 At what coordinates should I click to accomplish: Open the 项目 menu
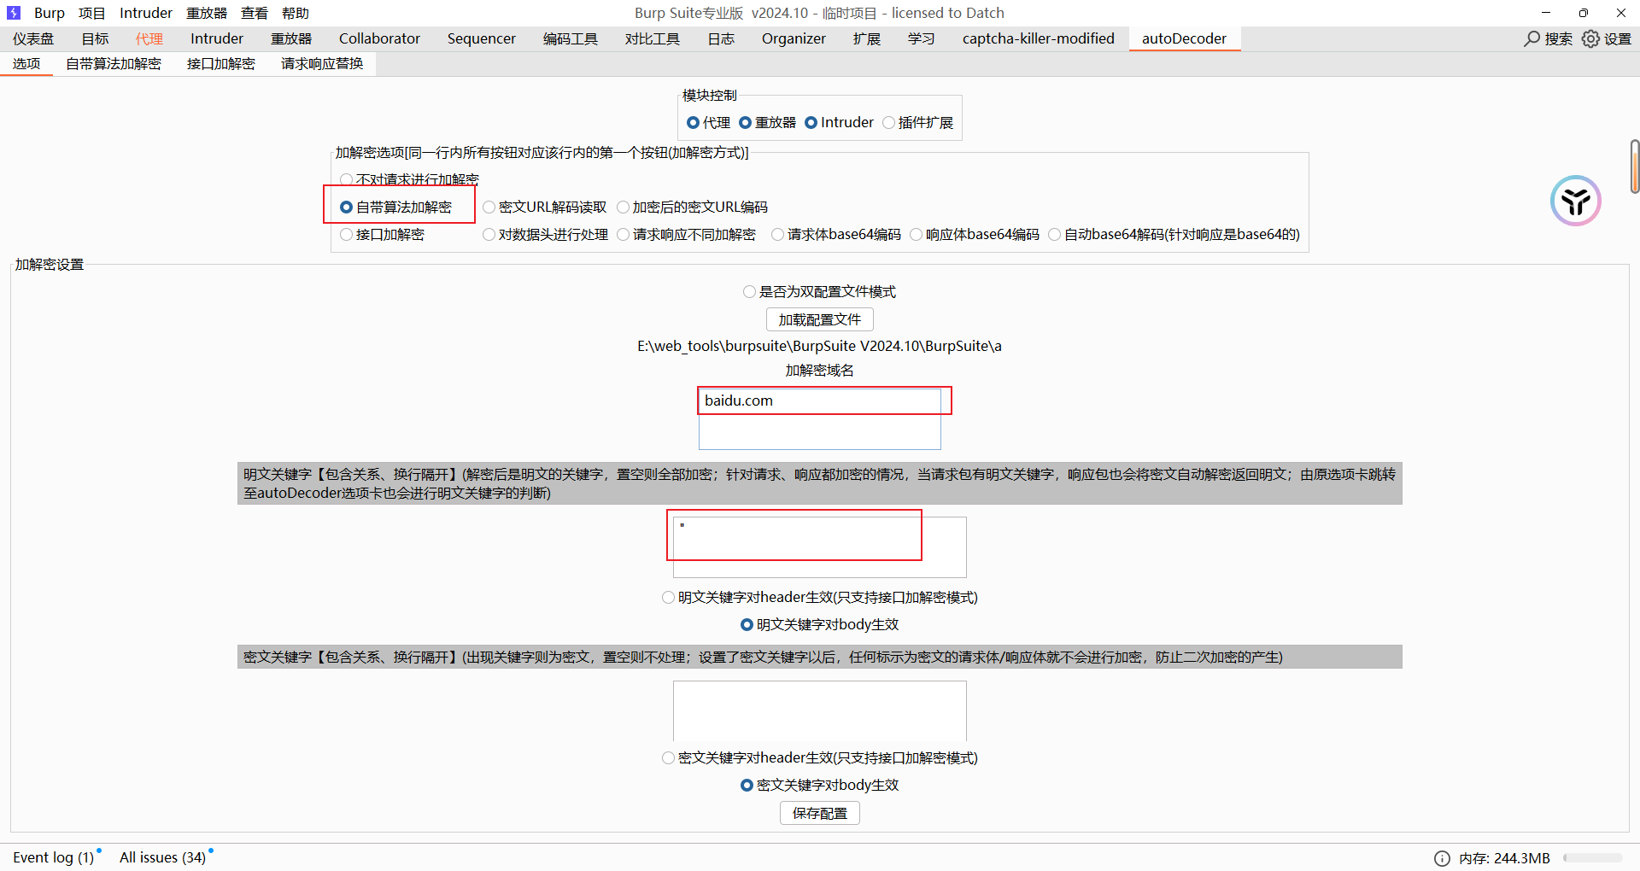coord(92,13)
